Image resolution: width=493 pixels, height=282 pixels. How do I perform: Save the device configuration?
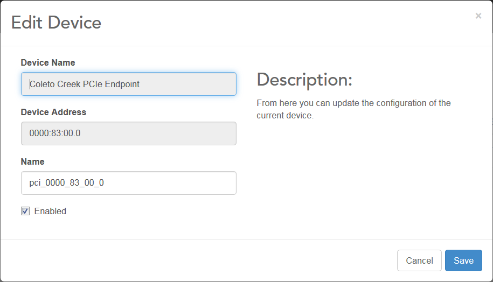[463, 260]
